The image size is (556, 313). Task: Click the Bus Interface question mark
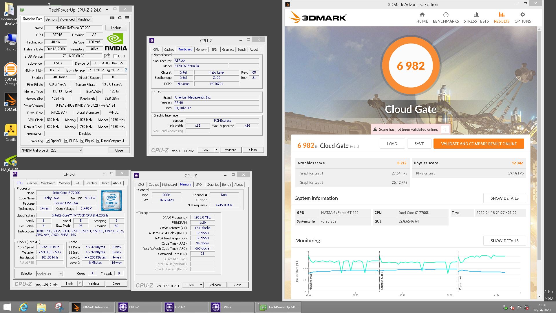click(126, 70)
